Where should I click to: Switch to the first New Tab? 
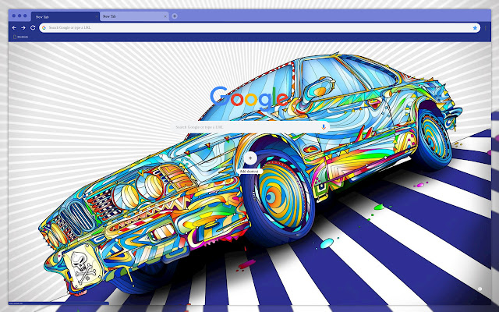click(x=65, y=16)
